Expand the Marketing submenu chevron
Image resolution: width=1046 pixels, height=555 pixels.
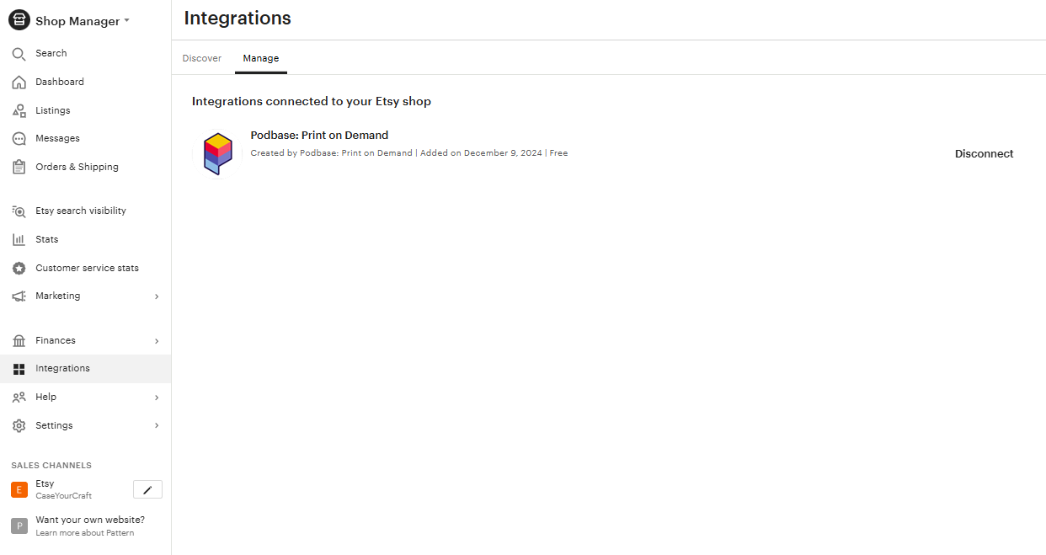click(157, 296)
